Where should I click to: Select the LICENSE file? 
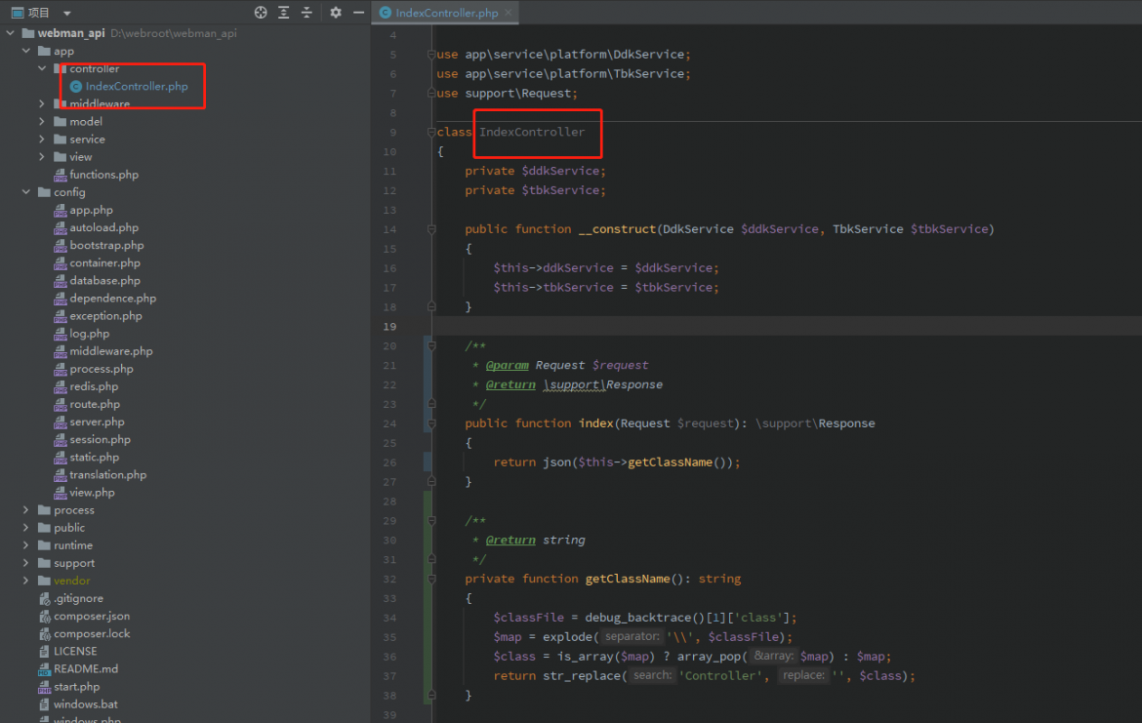75,651
